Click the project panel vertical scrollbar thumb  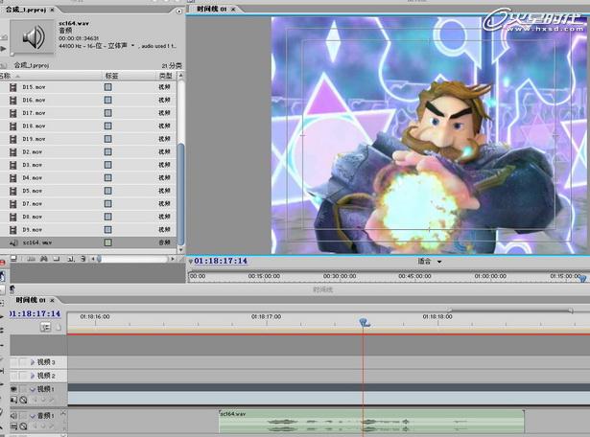[180, 194]
